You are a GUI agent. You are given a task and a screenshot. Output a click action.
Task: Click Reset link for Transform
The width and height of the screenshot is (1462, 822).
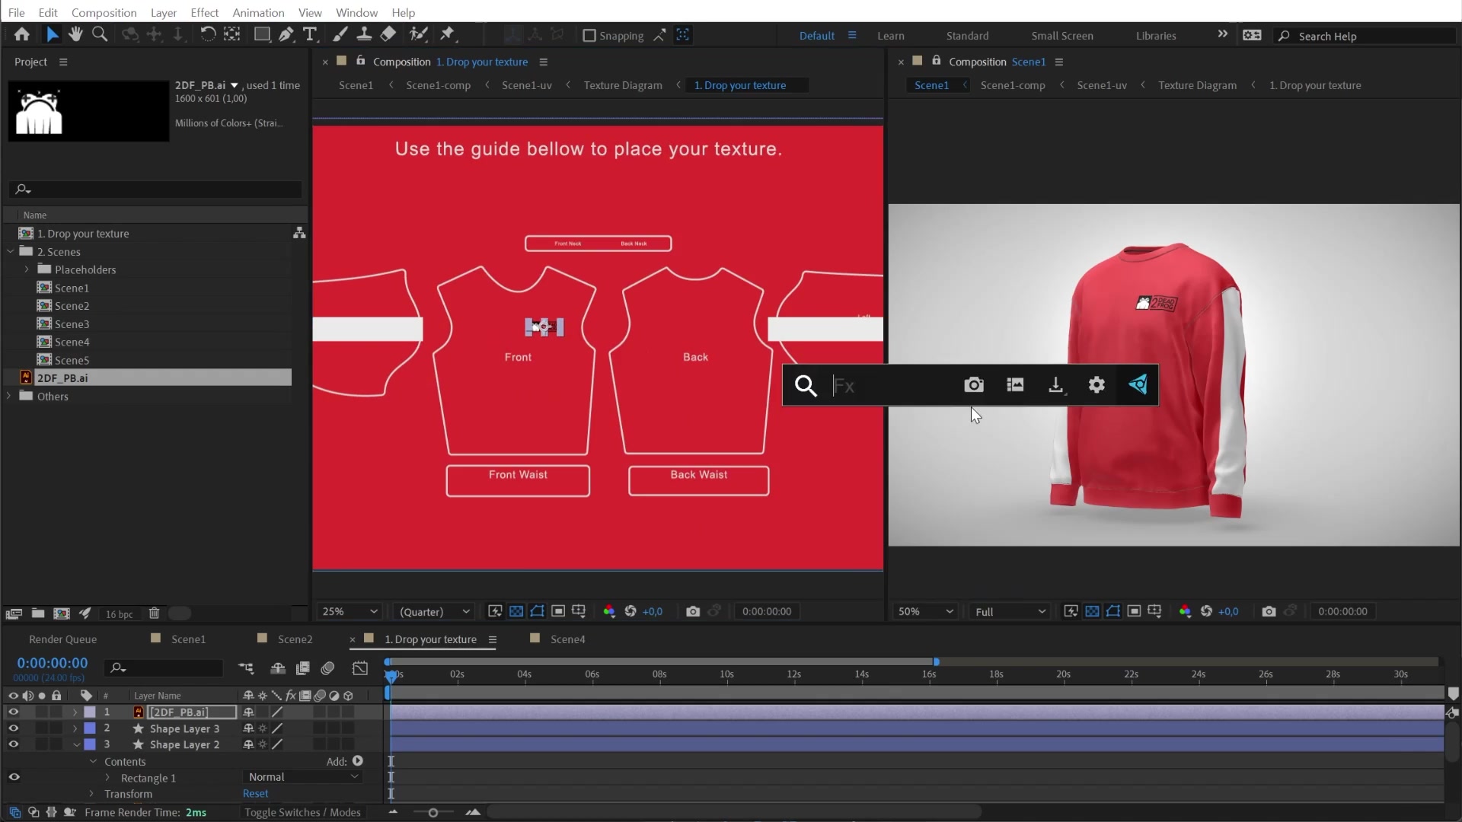point(255,793)
